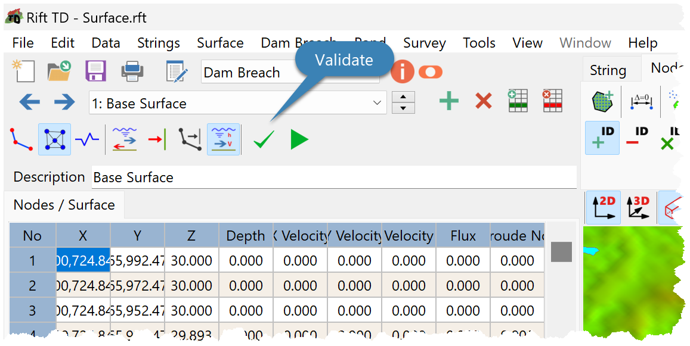Open the Dam Breach combo box
The image size is (690, 346).
(x=290, y=72)
